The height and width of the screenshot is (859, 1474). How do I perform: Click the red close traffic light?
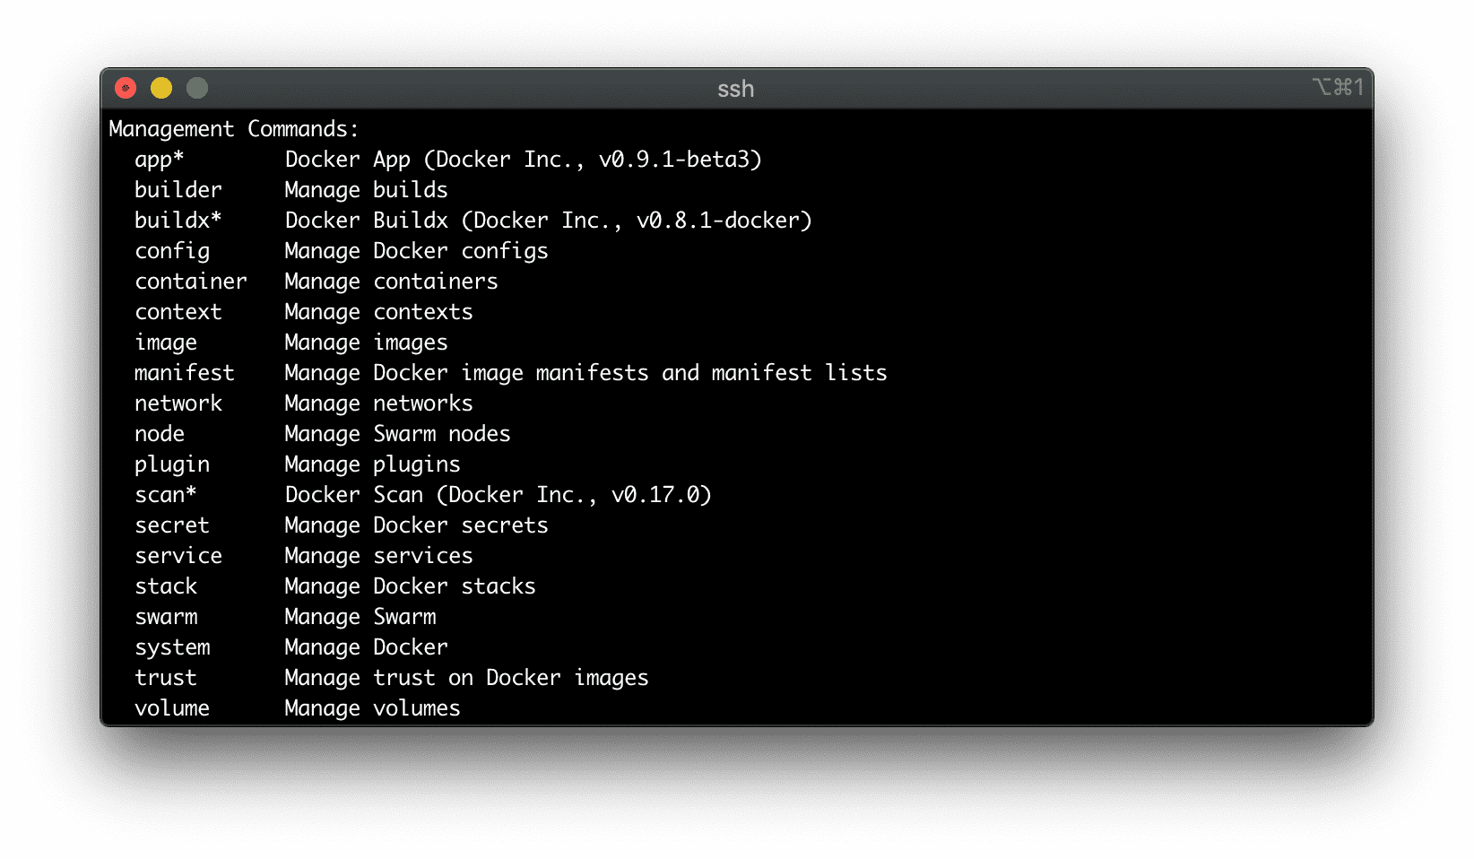(x=126, y=88)
